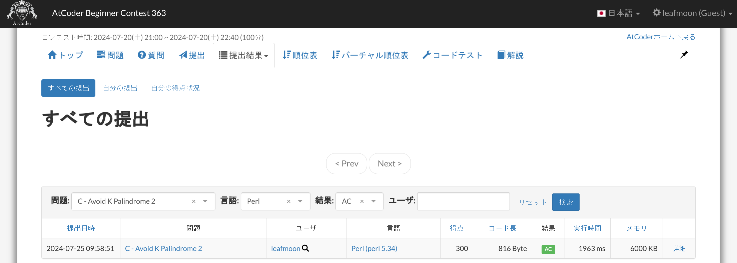737x263 pixels.
Task: Clear the AC result filter selection
Action: coord(362,201)
